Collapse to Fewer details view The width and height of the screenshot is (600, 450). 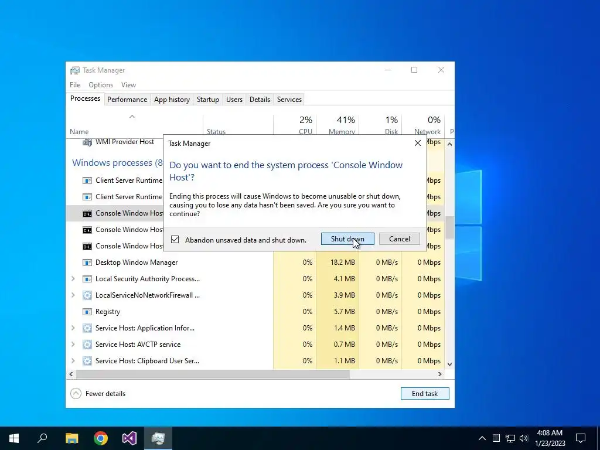coord(98,393)
